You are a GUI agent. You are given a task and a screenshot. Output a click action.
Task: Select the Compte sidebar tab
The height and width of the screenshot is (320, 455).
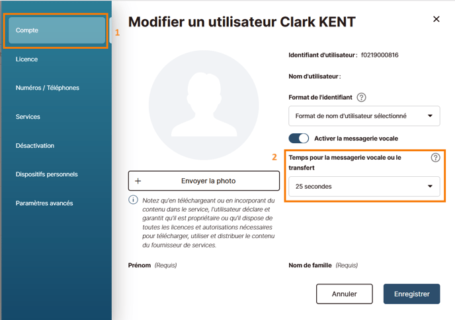coord(57,30)
